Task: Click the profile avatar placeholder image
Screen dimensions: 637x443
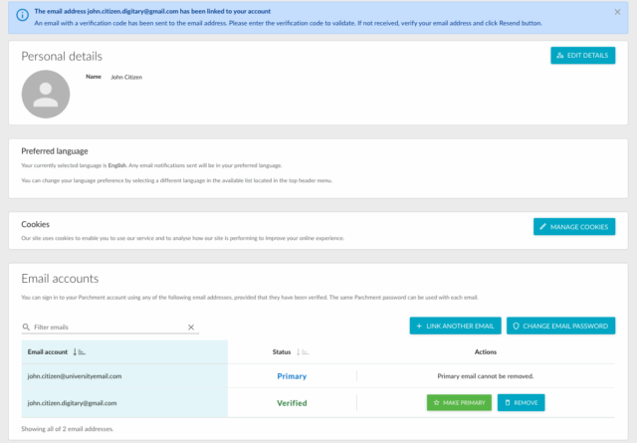Action: coord(46,94)
